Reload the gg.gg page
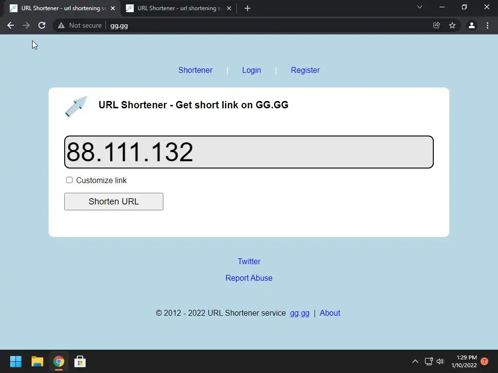This screenshot has width=498, height=373. click(42, 25)
